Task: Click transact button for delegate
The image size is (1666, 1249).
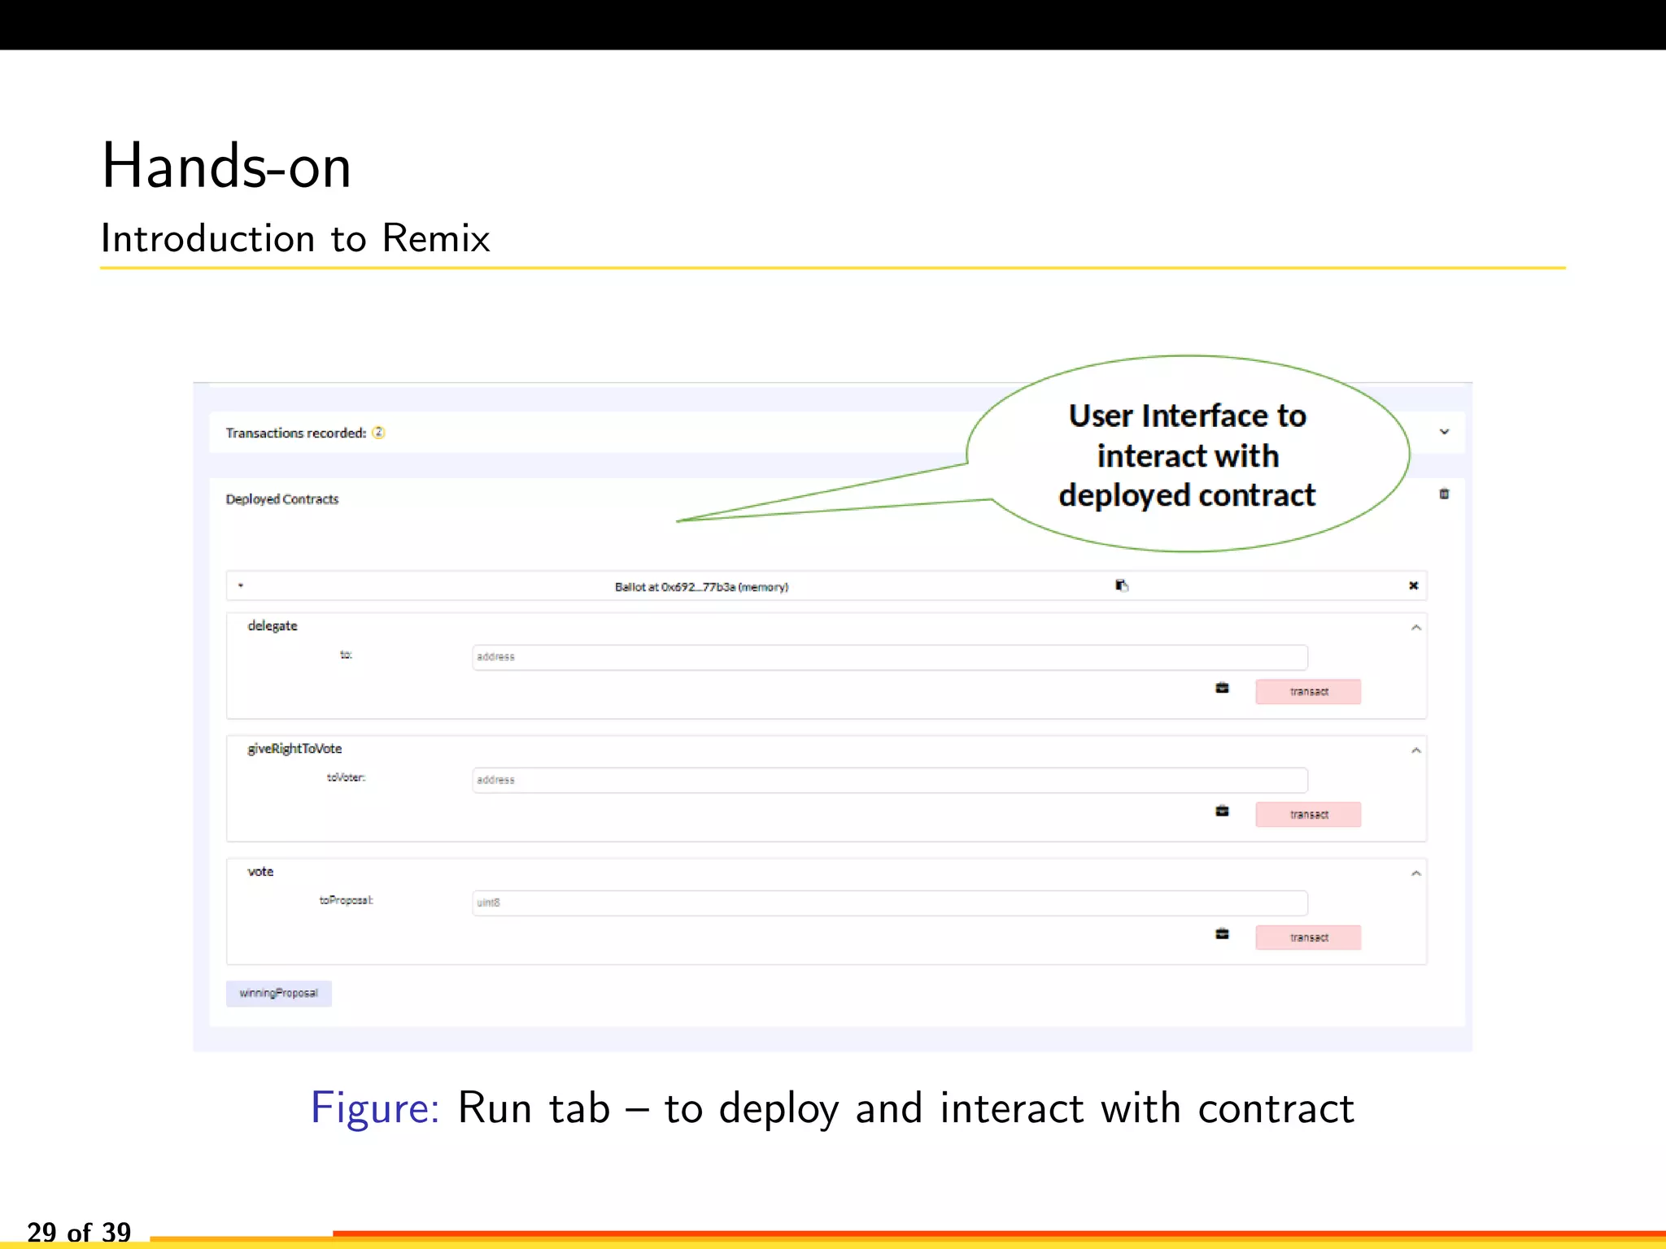Action: pos(1308,692)
